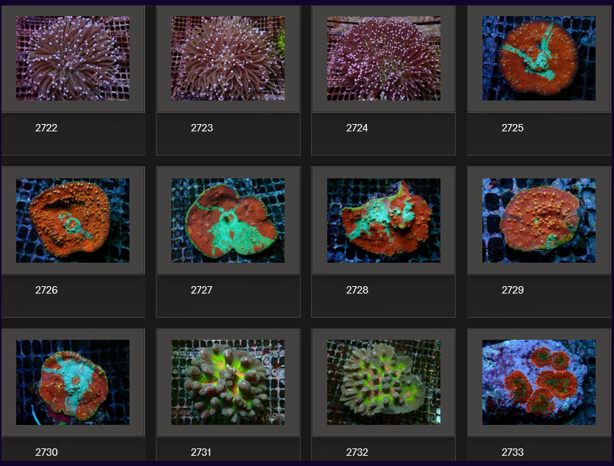Click the label text 2726

(46, 290)
